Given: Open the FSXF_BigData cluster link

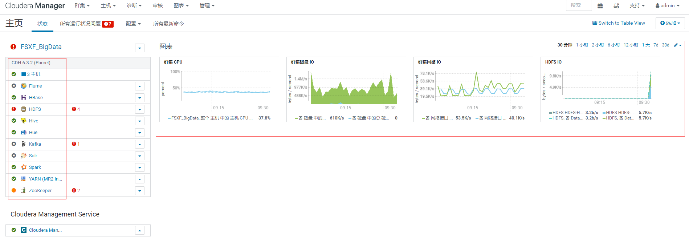Looking at the screenshot, I should (x=41, y=47).
